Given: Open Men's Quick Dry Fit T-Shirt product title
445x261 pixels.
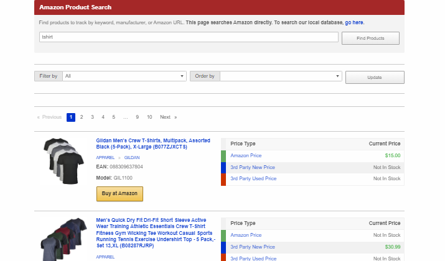Looking at the screenshot, I should pyautogui.click(x=156, y=233).
